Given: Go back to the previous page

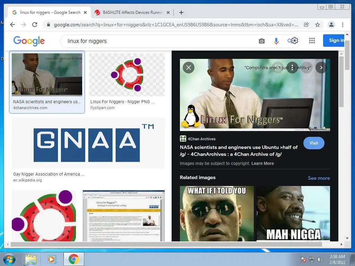Looking at the screenshot, I should 12,25.
